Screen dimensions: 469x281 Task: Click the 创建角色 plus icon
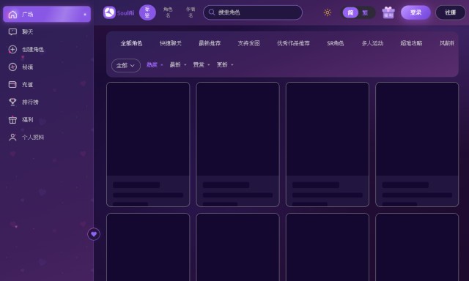coord(12,49)
